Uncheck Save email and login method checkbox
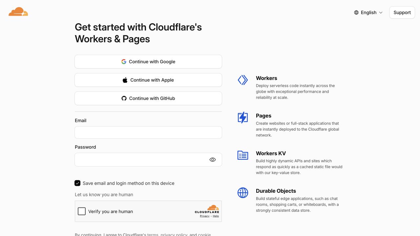 tap(77, 183)
